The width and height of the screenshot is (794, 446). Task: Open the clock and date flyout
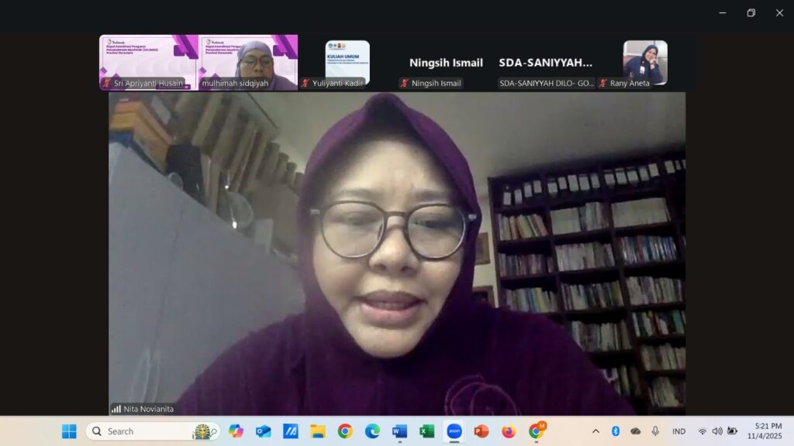tap(765, 431)
